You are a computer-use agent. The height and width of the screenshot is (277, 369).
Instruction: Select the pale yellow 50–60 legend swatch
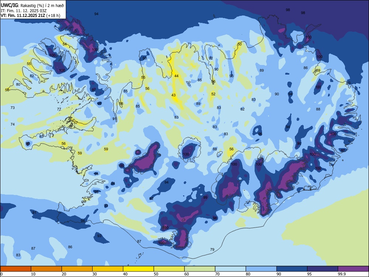169,269
